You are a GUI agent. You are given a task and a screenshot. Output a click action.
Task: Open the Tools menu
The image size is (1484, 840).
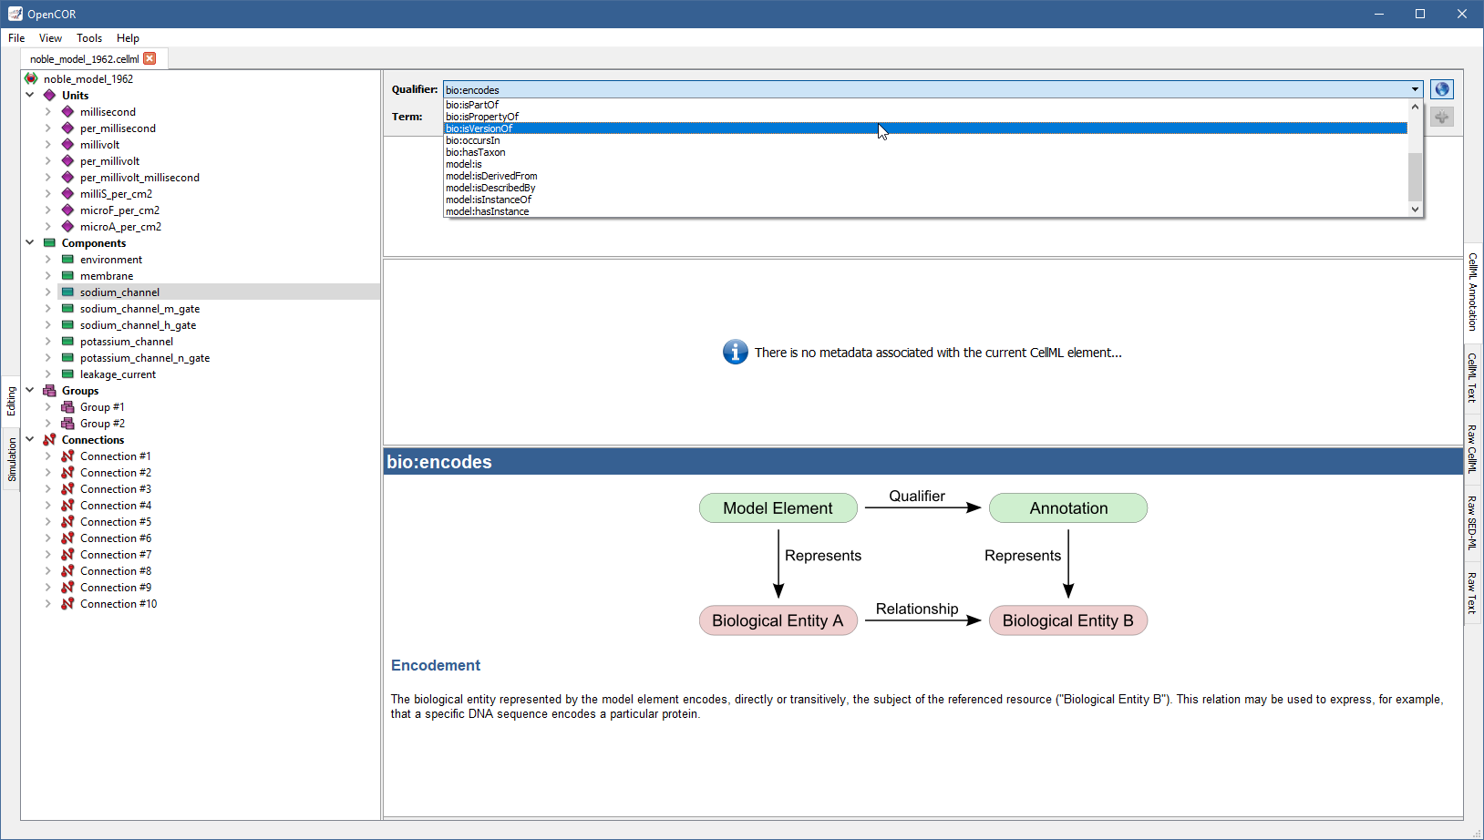(89, 38)
